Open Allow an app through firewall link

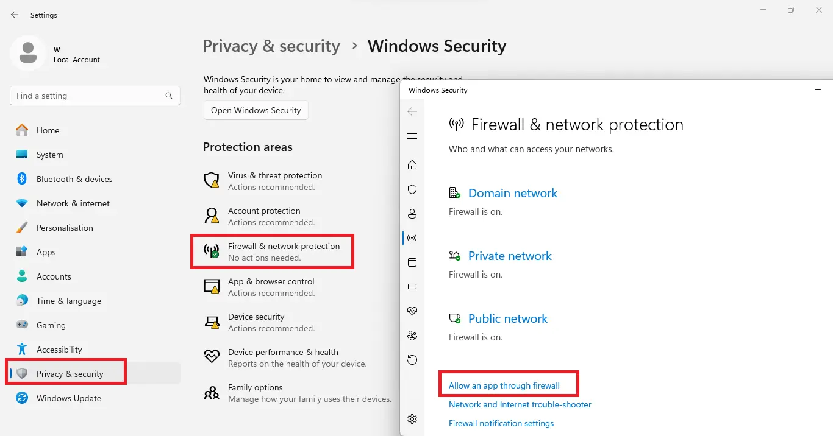click(504, 385)
